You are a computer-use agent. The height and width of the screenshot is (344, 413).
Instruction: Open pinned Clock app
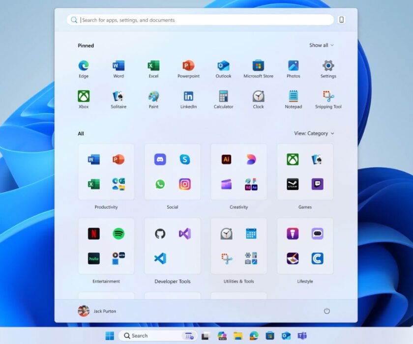click(259, 96)
